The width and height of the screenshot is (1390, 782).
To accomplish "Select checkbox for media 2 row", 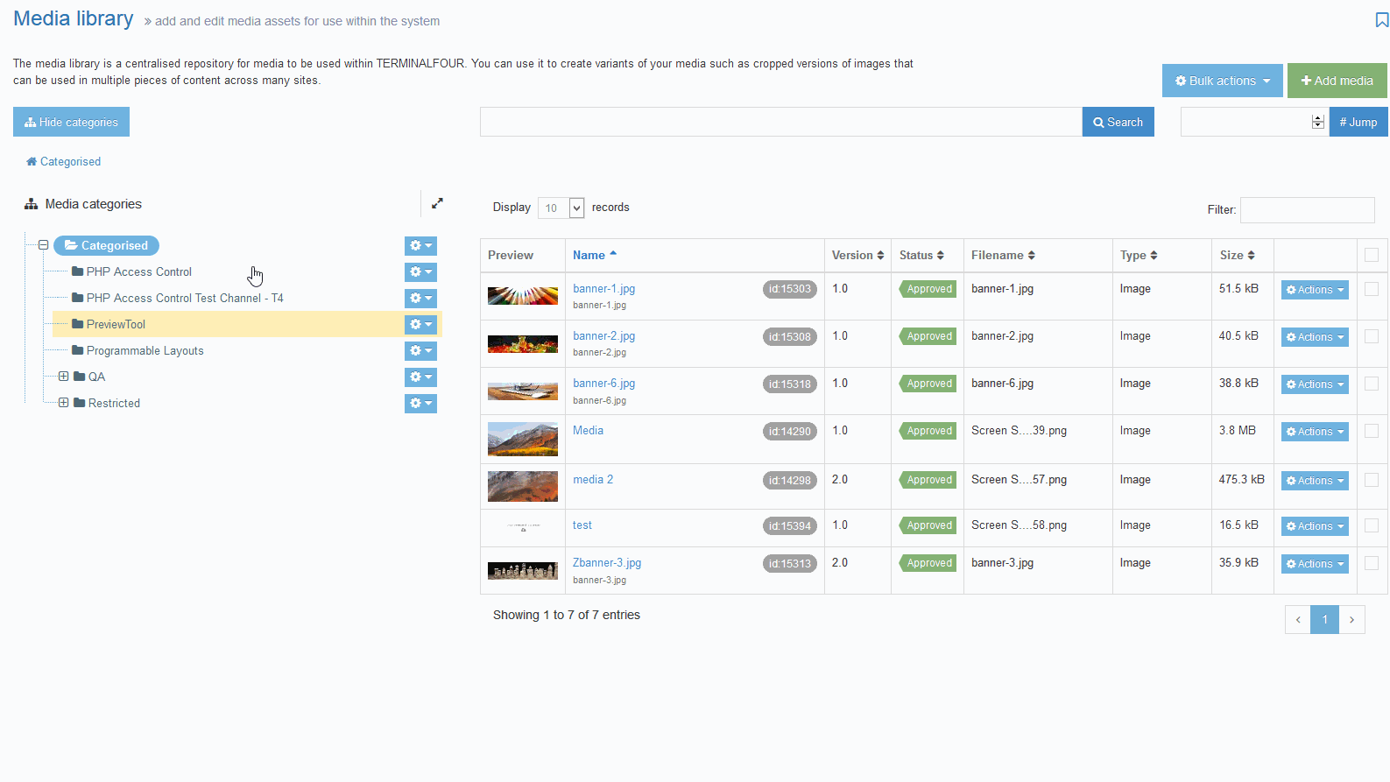I will click(x=1372, y=480).
